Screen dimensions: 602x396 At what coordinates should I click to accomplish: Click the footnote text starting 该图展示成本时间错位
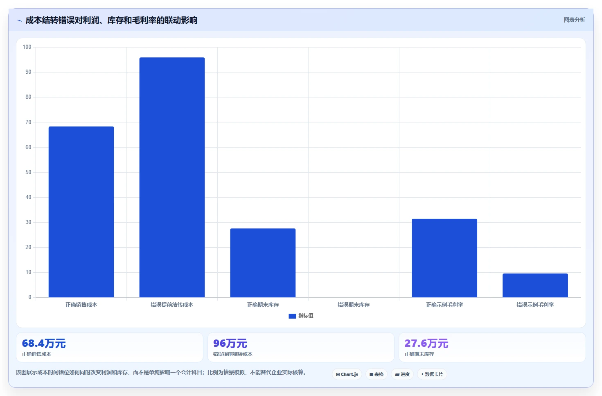tap(161, 372)
